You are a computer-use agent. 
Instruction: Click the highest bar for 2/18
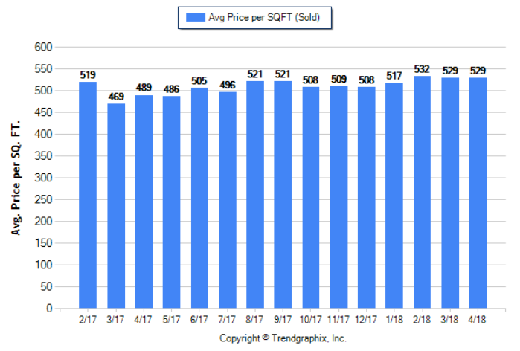423,192
